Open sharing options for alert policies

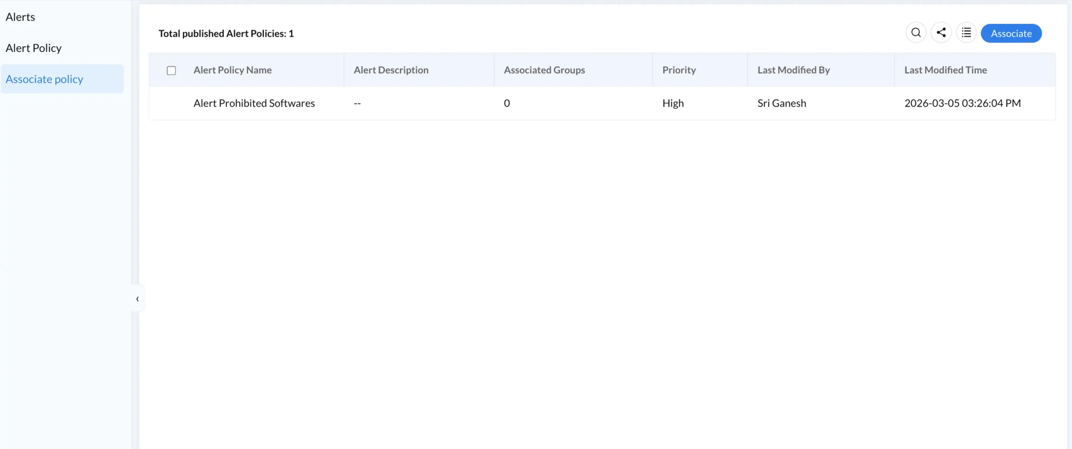click(941, 32)
